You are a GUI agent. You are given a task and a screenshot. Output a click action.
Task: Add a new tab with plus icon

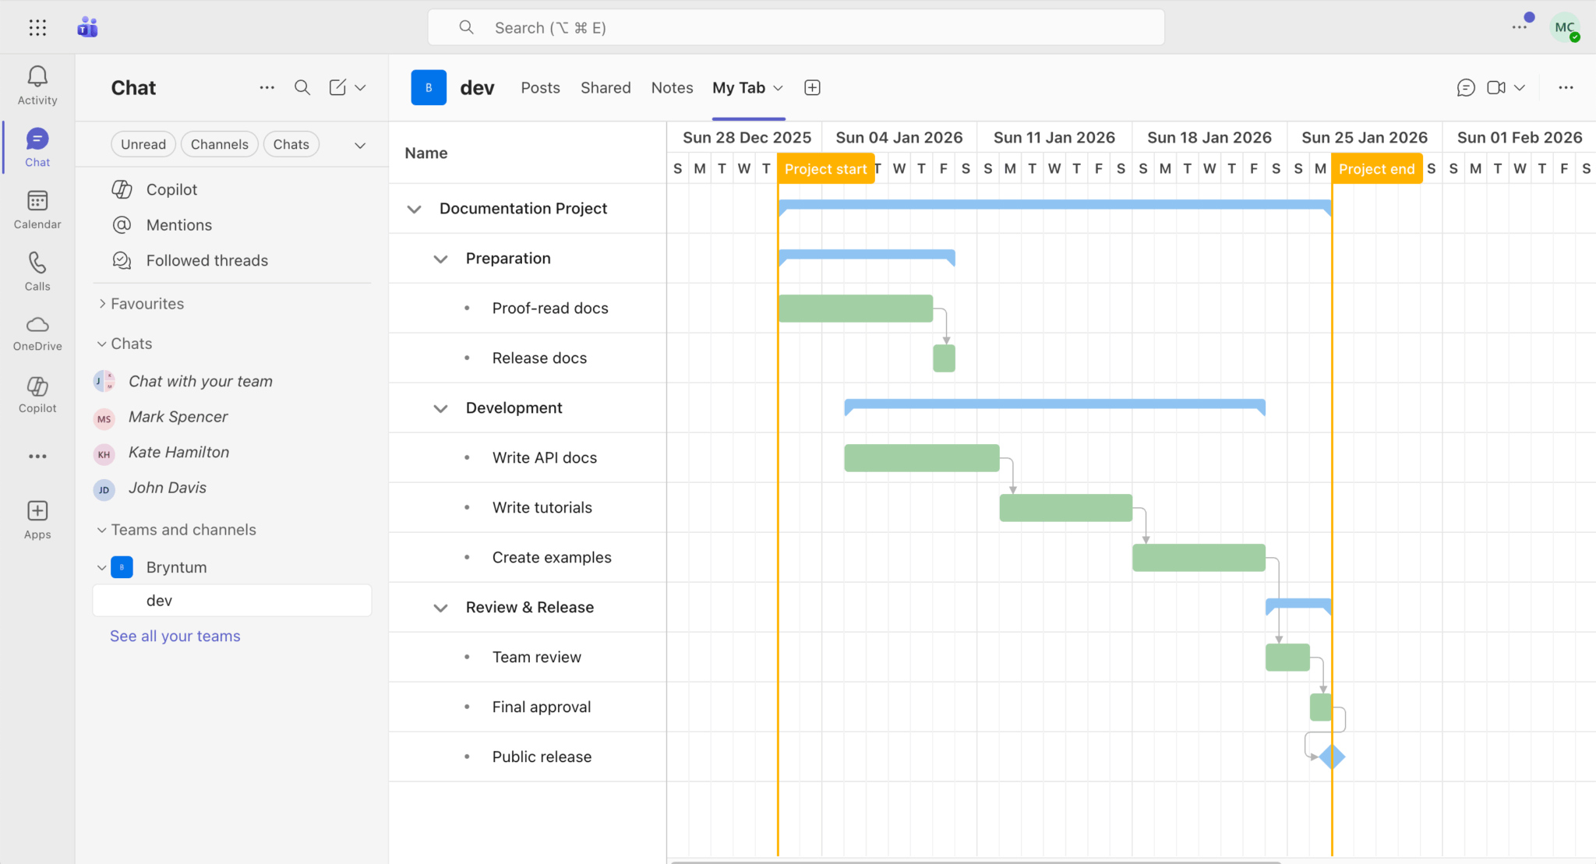click(812, 87)
